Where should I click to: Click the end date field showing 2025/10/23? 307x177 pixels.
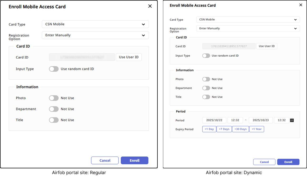pos(260,120)
